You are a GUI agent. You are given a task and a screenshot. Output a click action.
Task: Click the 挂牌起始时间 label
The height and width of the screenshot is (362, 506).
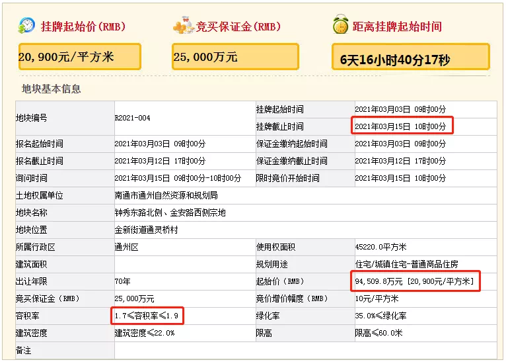click(x=280, y=110)
